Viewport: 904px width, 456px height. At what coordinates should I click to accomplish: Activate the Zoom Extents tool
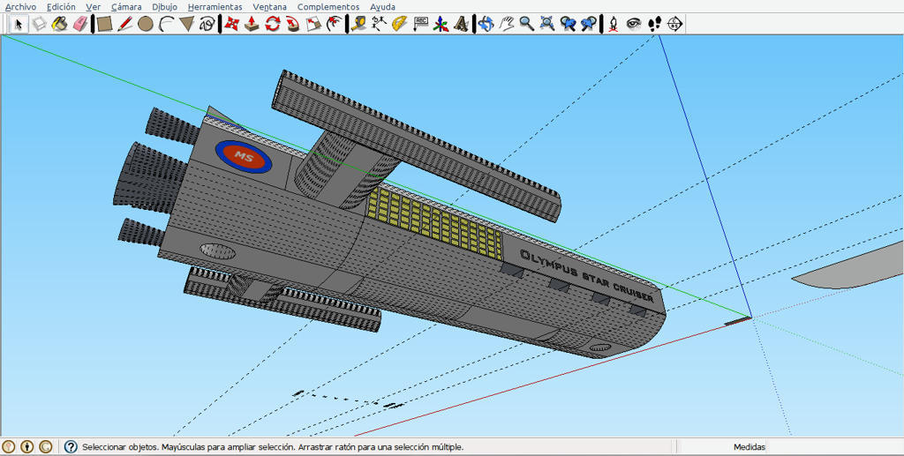[547, 24]
